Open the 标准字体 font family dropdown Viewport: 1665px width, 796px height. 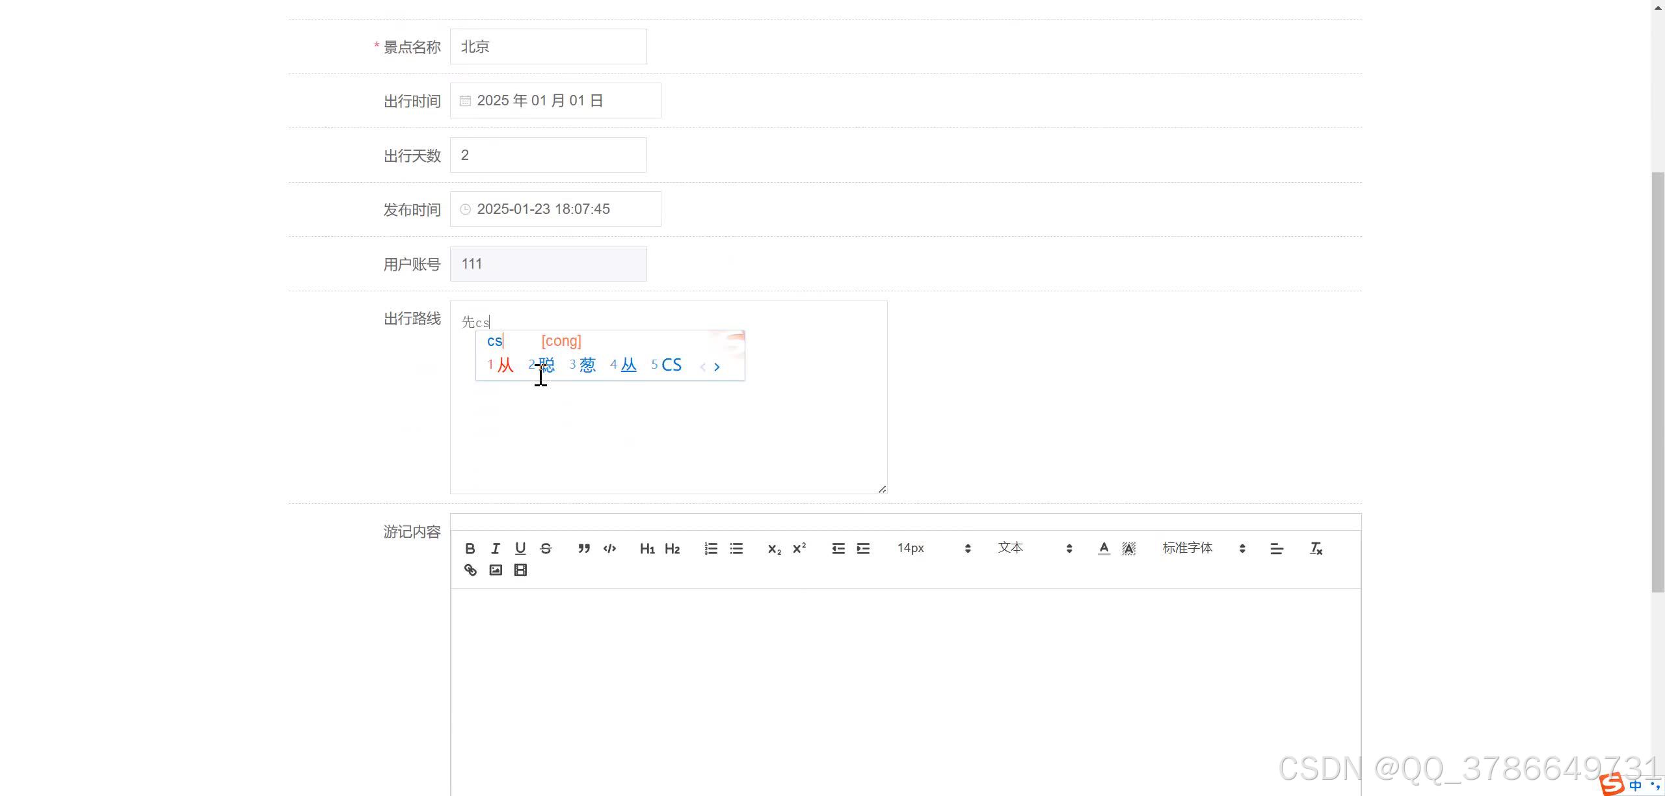click(x=1204, y=548)
